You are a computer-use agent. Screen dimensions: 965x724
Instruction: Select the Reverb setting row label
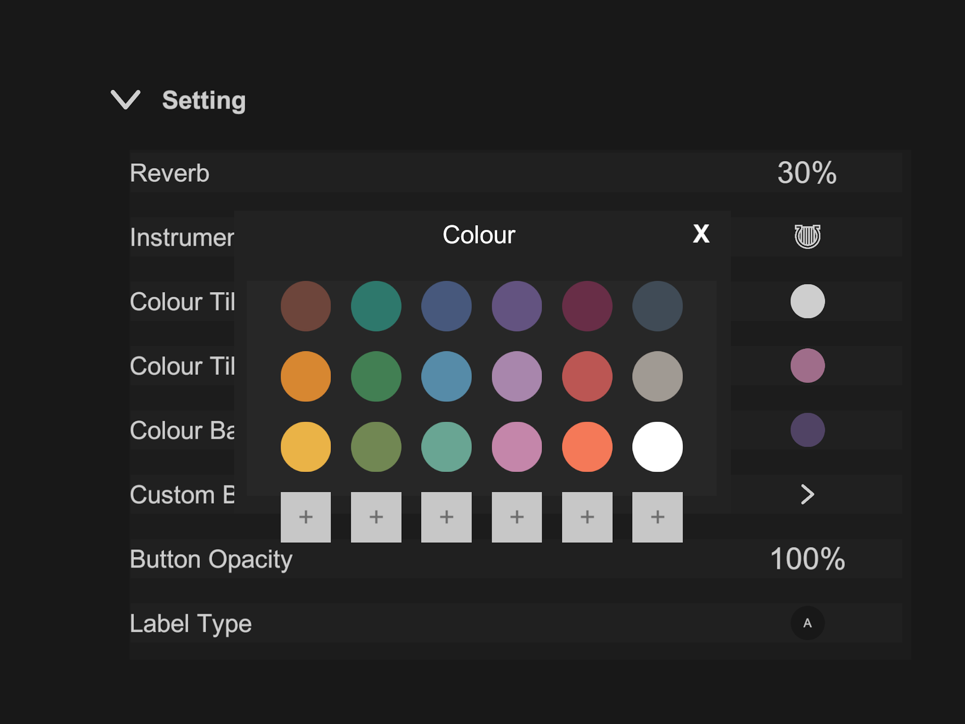click(x=170, y=173)
